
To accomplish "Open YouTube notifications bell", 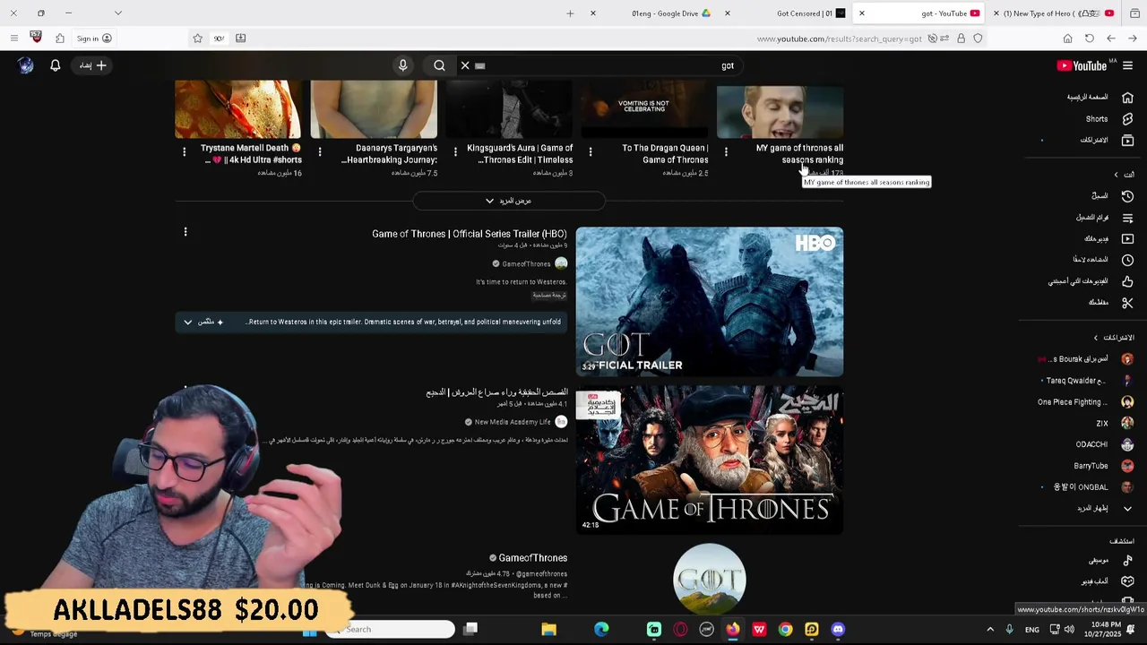I will pos(55,65).
